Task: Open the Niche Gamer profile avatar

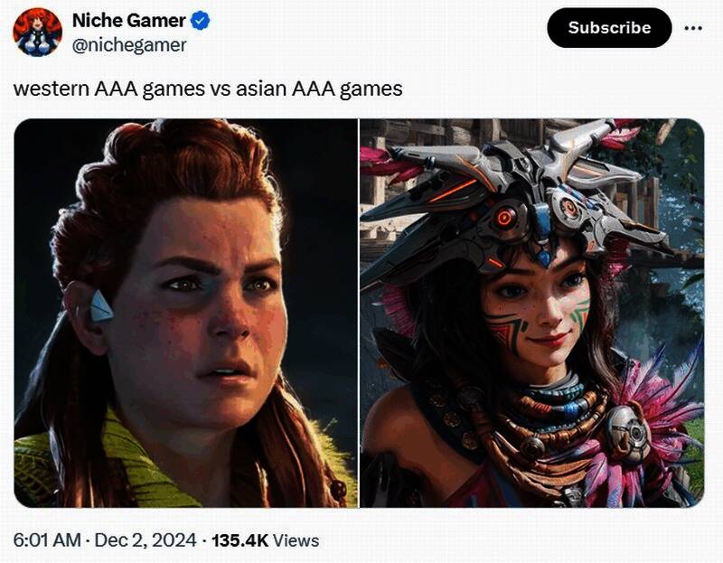Action: (37, 32)
